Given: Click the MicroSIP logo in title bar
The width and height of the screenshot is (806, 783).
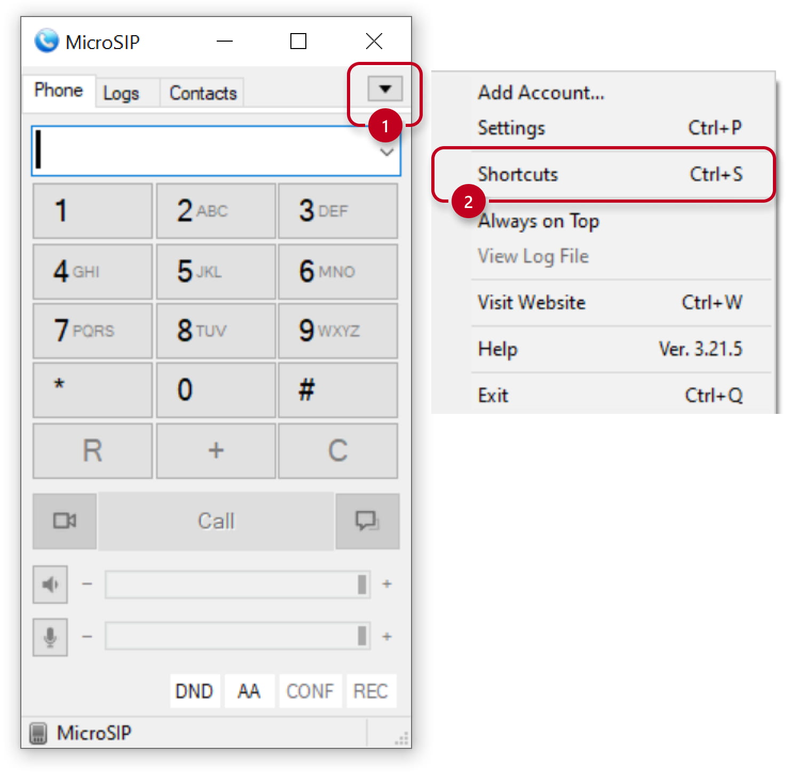Looking at the screenshot, I should click(x=46, y=41).
